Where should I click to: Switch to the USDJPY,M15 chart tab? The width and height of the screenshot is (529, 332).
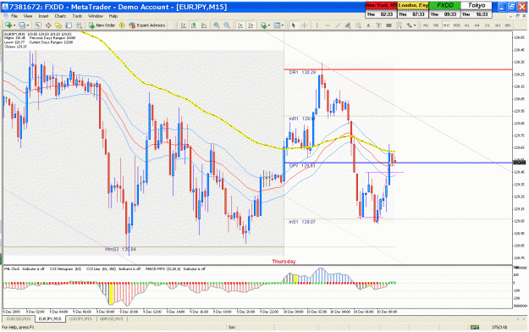[x=80, y=318]
